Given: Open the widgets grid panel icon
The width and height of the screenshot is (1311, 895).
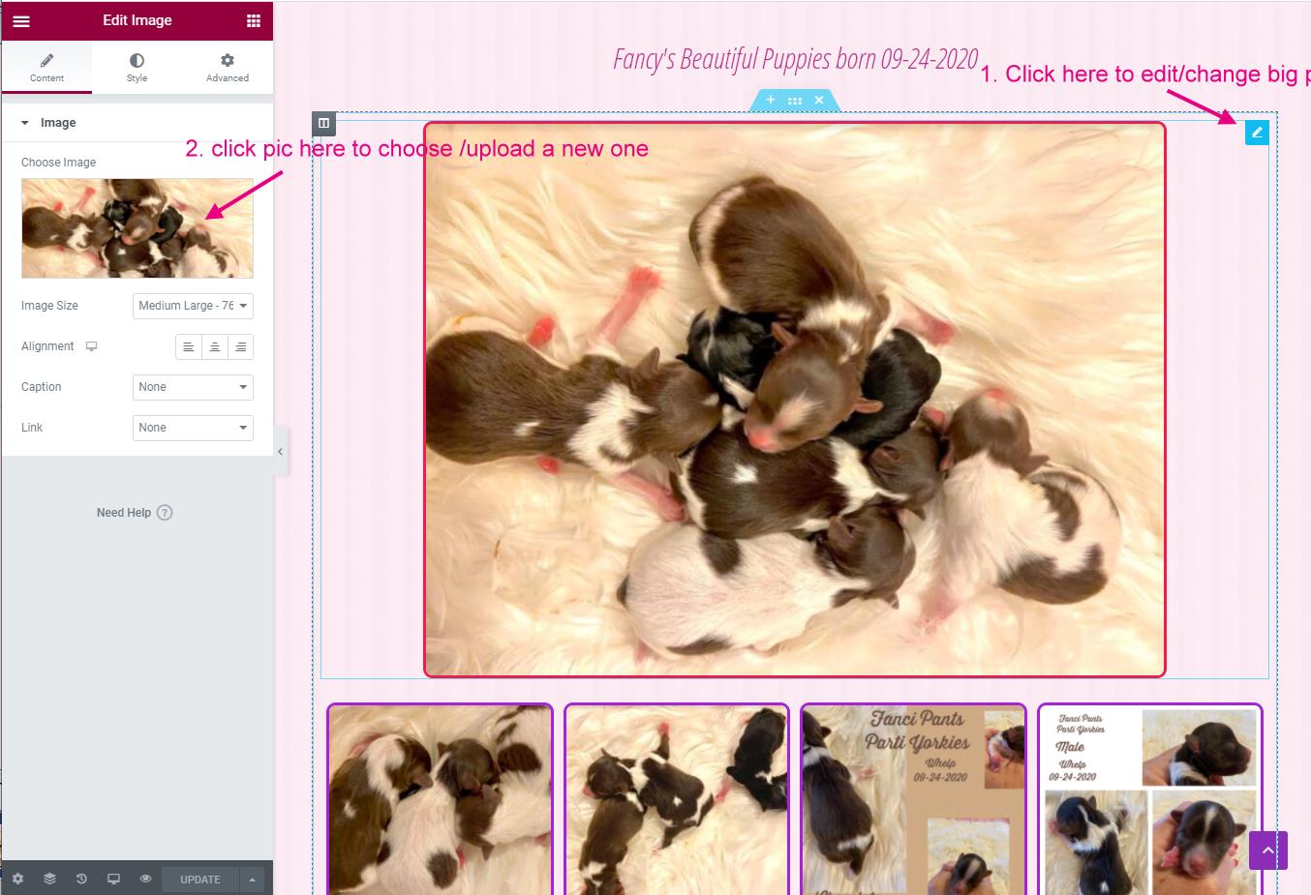Looking at the screenshot, I should point(254,20).
